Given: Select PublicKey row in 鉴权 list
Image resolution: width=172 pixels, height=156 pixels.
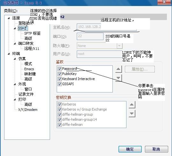Looking at the screenshot, I should 85,74.
